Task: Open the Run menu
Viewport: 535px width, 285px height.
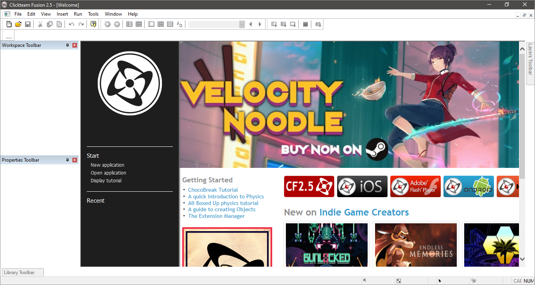Action: coord(78,14)
